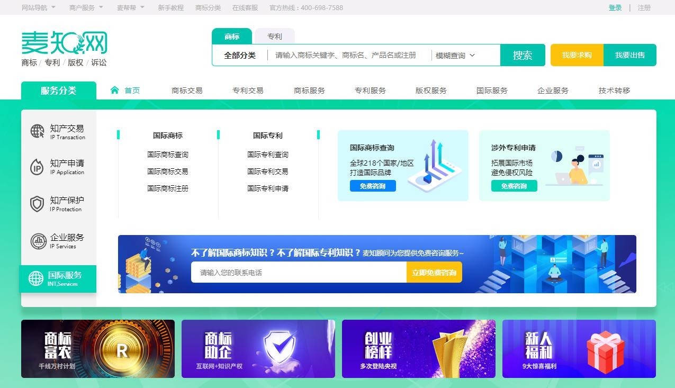Expand the 网站导航 dropdown menu
675x388 pixels.
[x=38, y=8]
